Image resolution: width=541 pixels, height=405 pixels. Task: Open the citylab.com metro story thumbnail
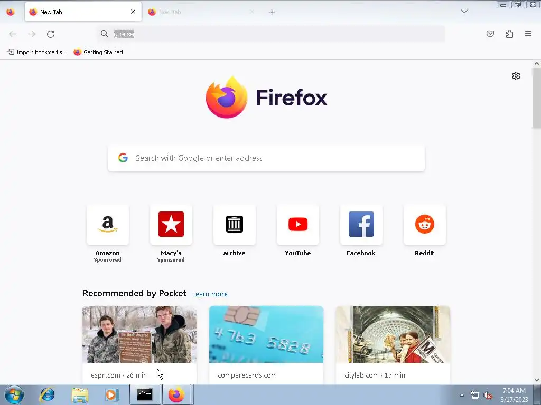393,334
